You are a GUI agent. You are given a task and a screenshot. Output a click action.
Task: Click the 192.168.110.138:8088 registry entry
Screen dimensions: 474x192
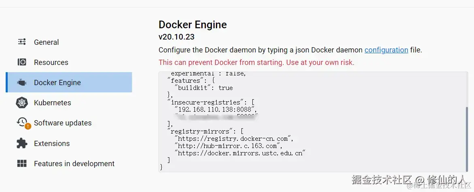pos(216,109)
